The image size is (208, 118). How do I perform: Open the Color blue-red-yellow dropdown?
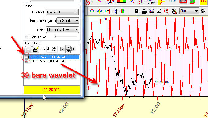tap(62, 30)
